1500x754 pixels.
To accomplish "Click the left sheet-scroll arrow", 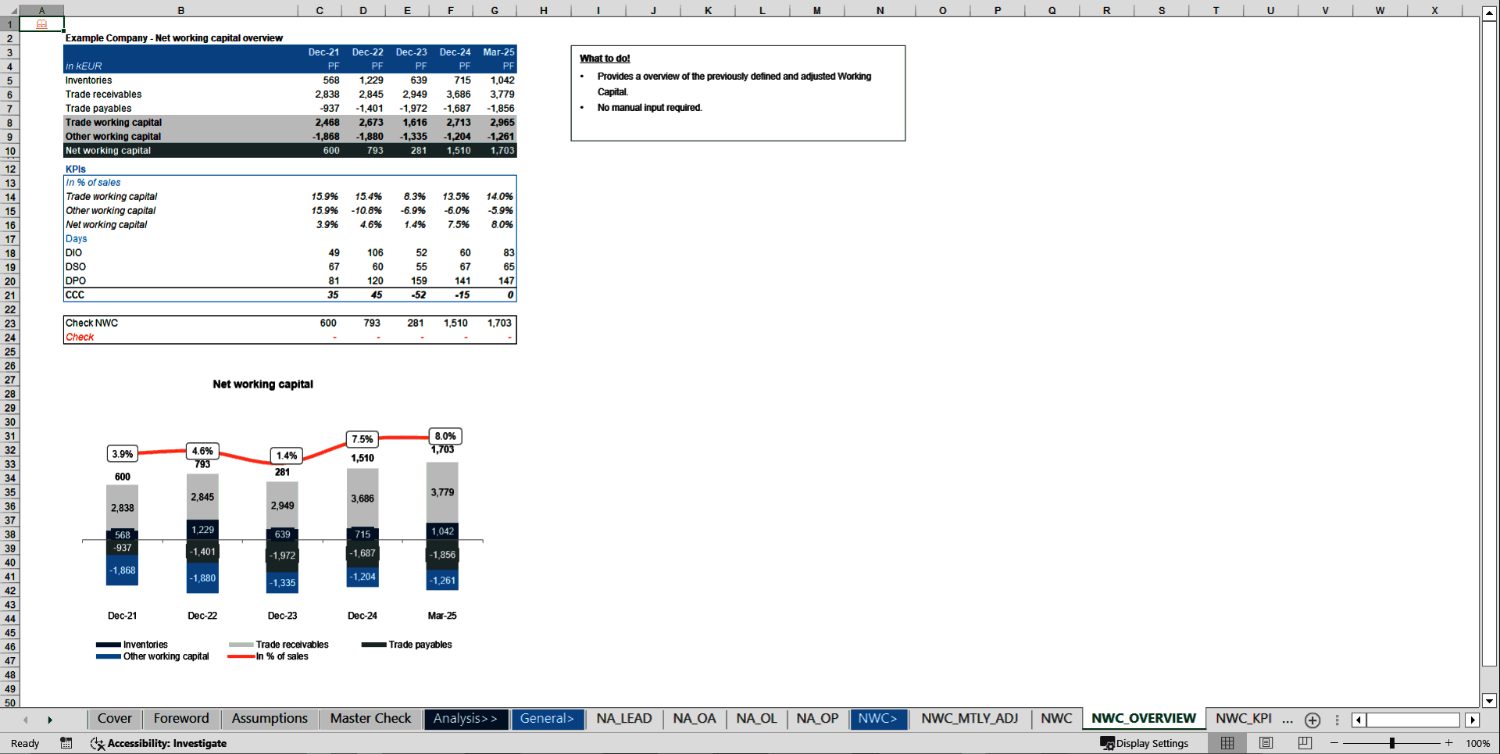I will 26,720.
